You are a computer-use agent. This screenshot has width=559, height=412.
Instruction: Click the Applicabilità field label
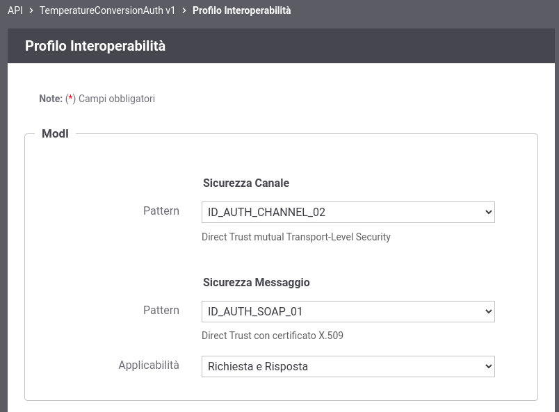click(149, 365)
